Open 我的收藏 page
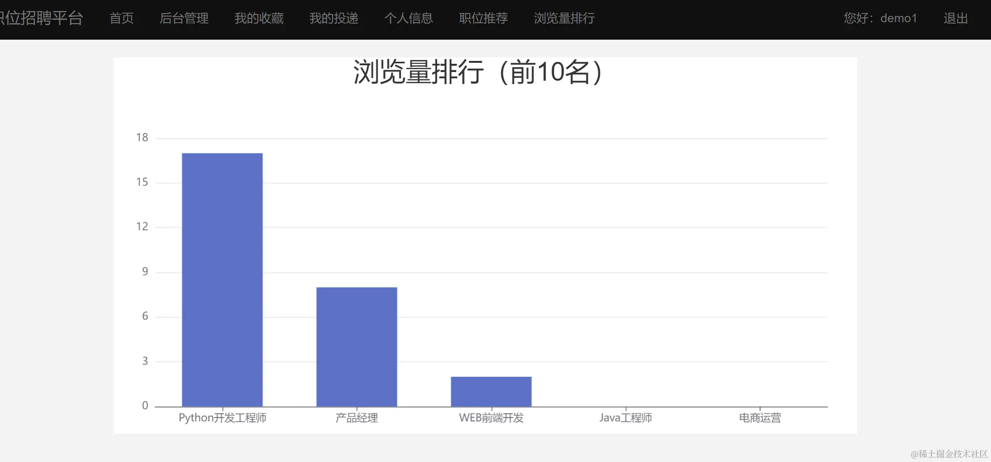Image resolution: width=991 pixels, height=462 pixels. [259, 18]
